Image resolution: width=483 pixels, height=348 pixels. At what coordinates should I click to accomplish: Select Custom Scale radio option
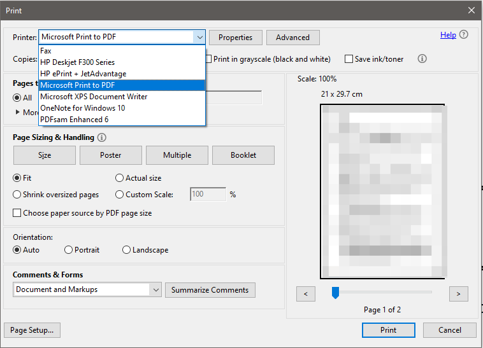119,194
